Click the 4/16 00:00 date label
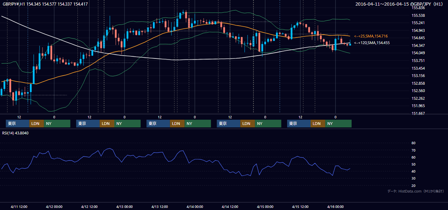Viewport: 448px width, 210px height. pyautogui.click(x=335, y=207)
